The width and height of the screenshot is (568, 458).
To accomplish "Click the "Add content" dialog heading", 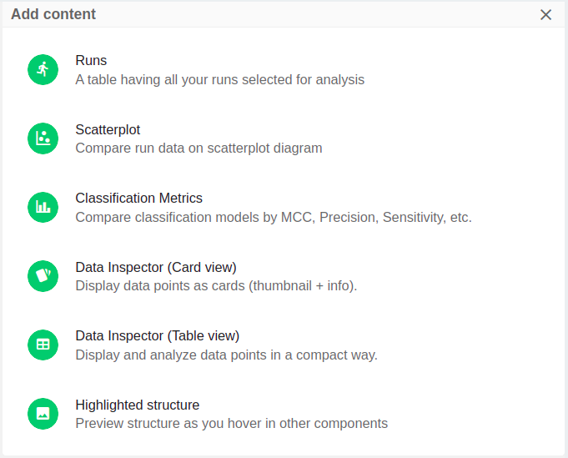I will [53, 14].
